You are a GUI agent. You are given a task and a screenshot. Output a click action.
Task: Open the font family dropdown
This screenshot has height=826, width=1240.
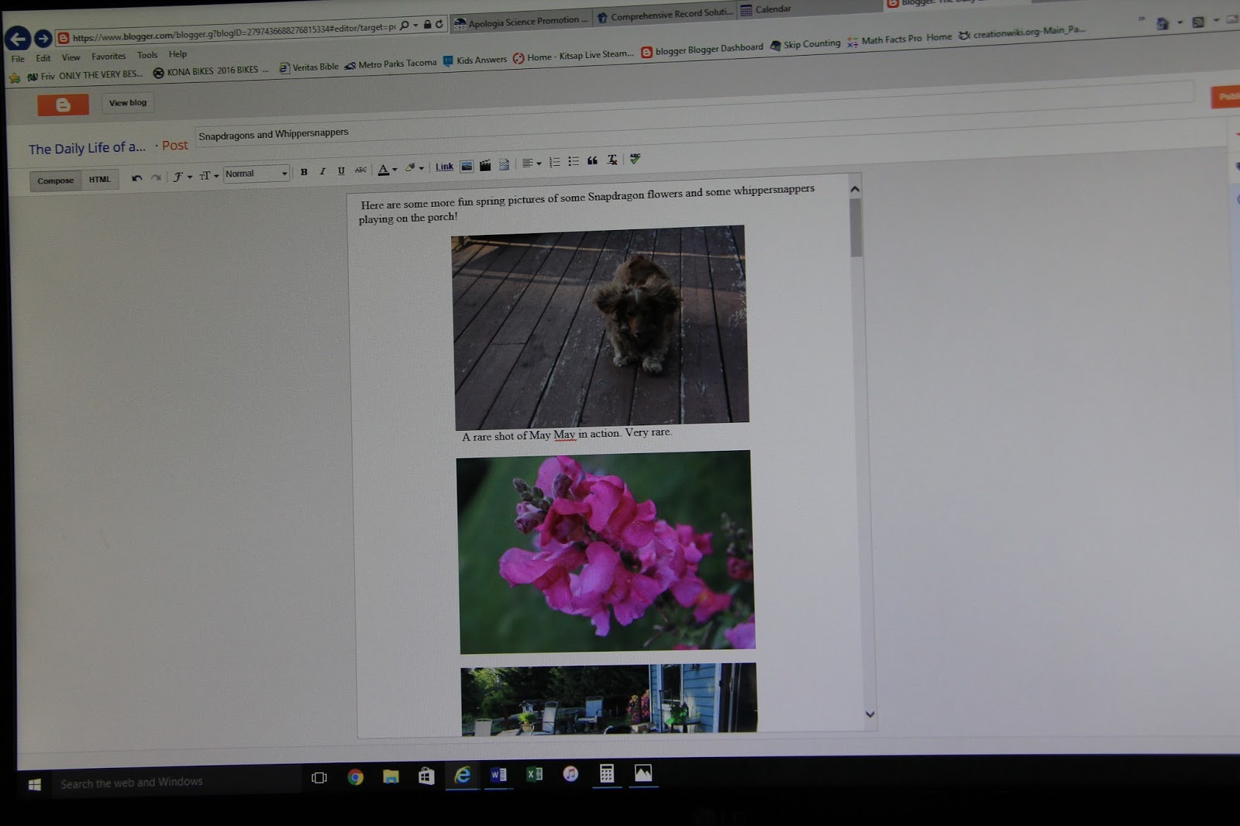[182, 177]
